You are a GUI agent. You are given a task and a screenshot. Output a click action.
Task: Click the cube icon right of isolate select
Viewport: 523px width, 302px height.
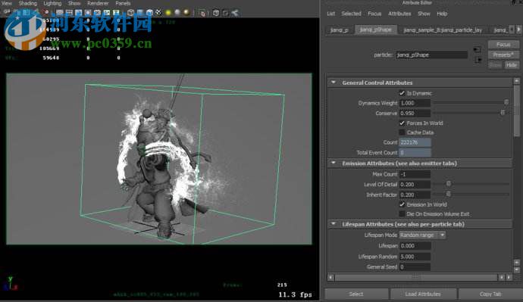click(216, 13)
